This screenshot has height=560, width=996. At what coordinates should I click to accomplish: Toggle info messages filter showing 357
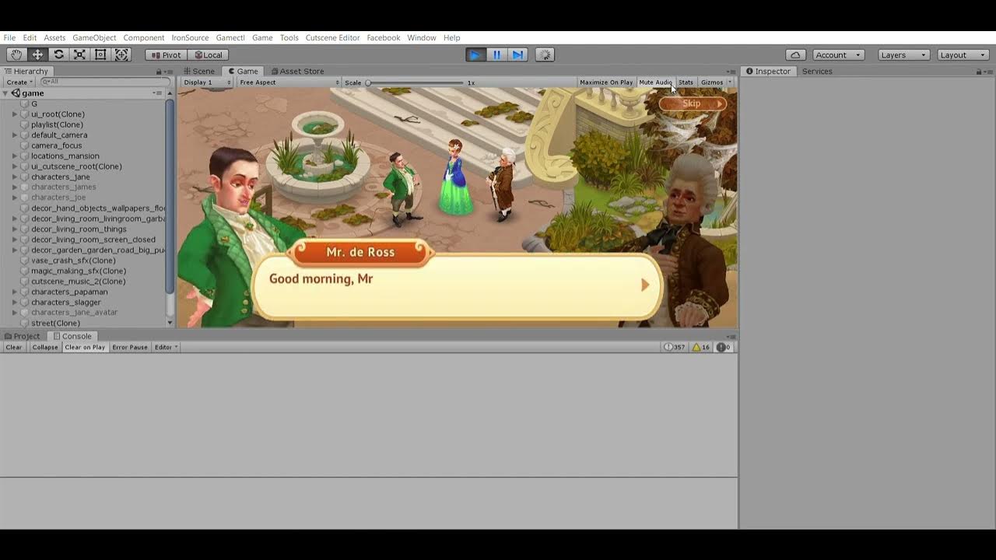point(675,347)
